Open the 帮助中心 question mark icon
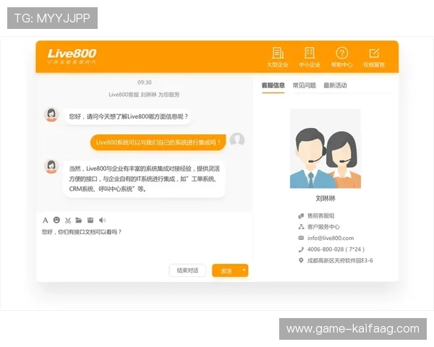434x347 pixels. [x=342, y=57]
